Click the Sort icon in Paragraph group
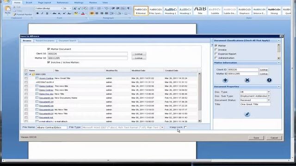The image size is (296, 166). point(123,8)
